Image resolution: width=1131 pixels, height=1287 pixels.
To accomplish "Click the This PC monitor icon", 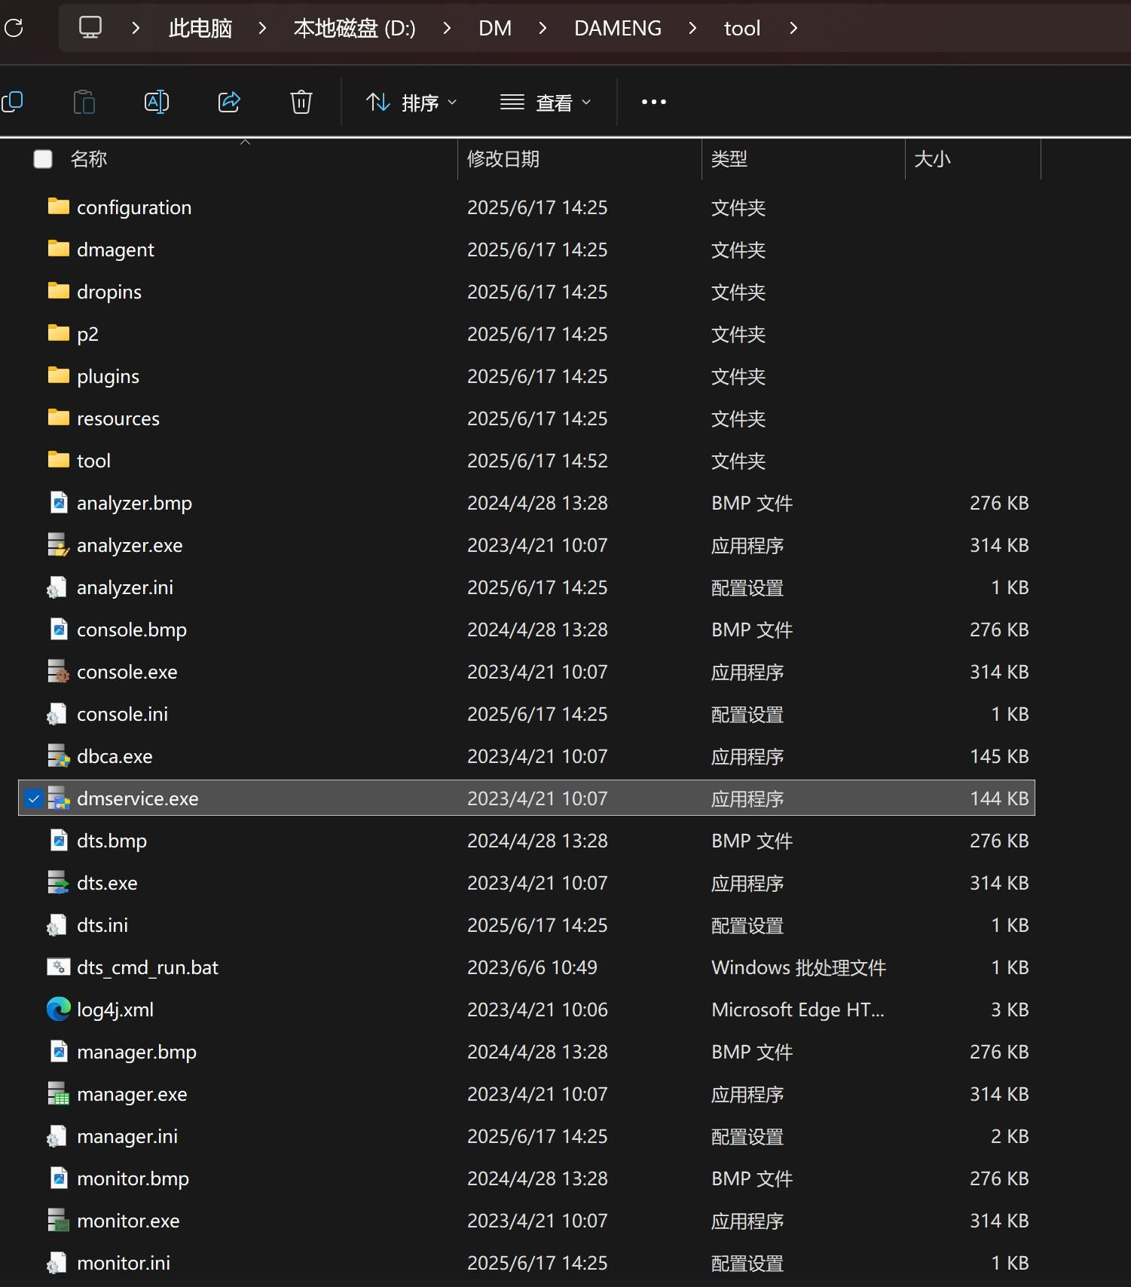I will pyautogui.click(x=90, y=28).
